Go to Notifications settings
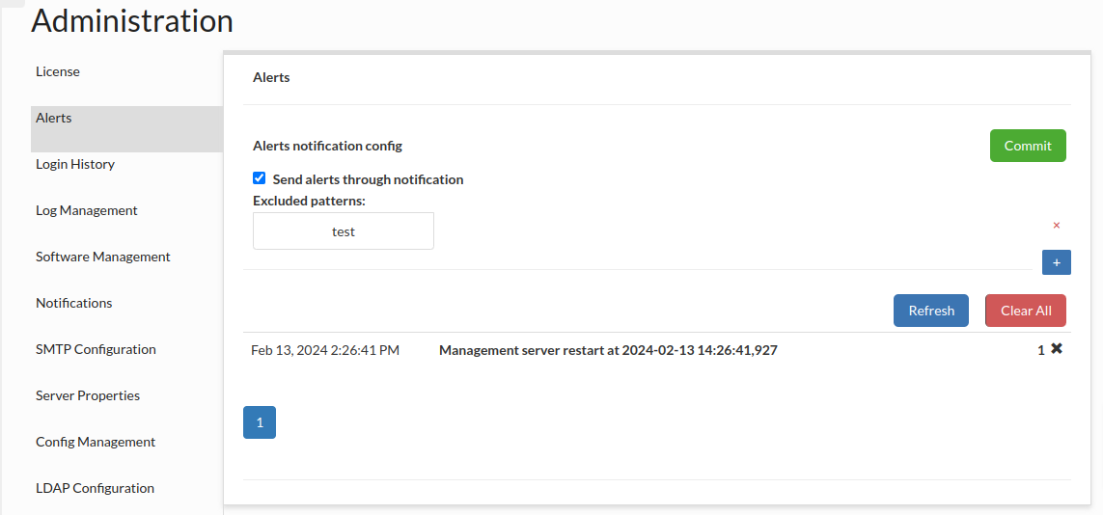The width and height of the screenshot is (1103, 515). [74, 304]
